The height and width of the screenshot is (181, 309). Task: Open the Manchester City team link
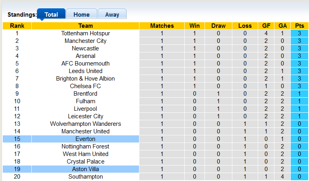(85, 41)
